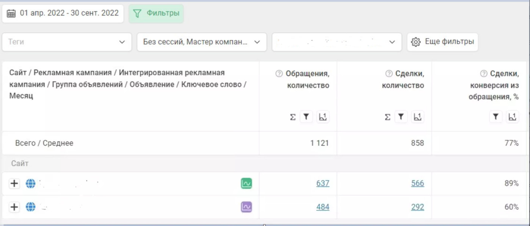This screenshot has width=530, height=226.
Task: Click the total conversion 77%
Action: point(511,143)
